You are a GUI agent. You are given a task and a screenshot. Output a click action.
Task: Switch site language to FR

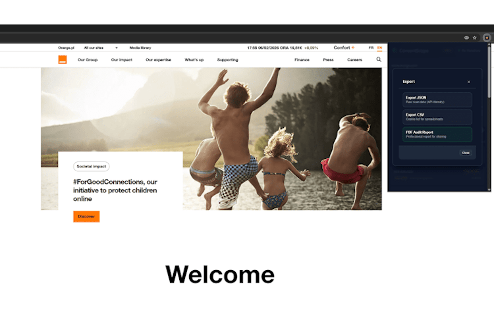coord(371,47)
